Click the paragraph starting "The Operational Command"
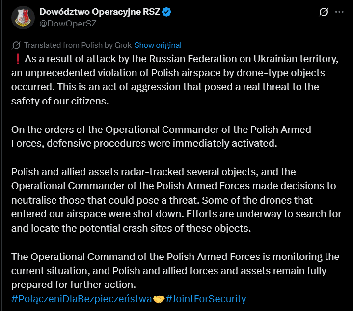Image resolution: width=353 pixels, height=311 pixels. (x=175, y=270)
